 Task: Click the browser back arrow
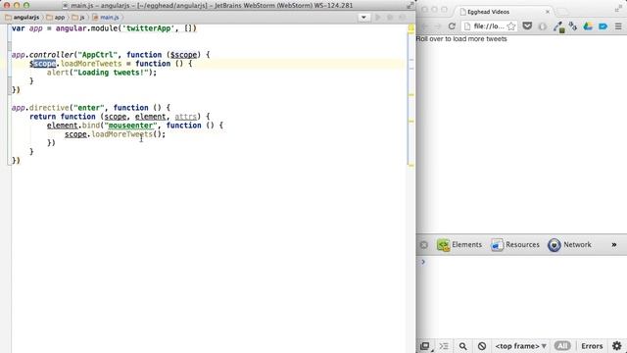tap(425, 26)
